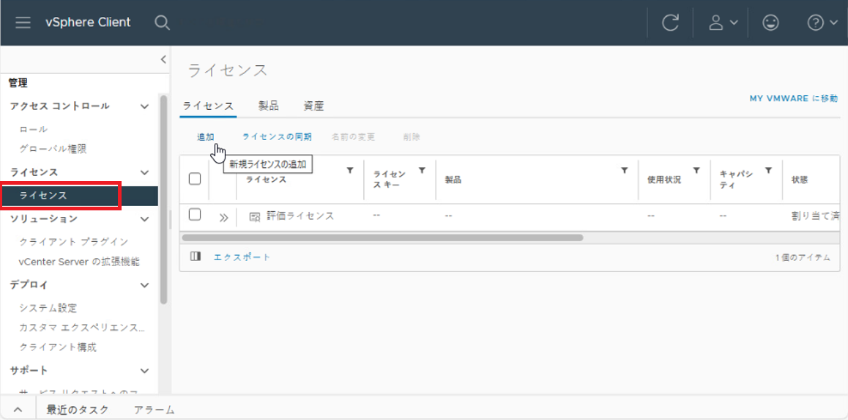
Task: Open the user account menu
Action: (x=723, y=23)
